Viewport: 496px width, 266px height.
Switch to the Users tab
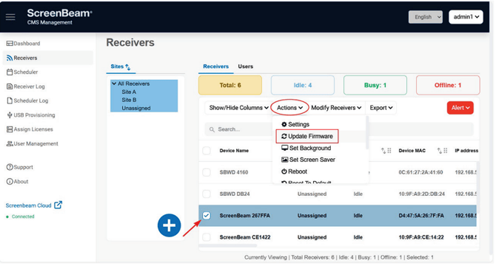point(246,66)
